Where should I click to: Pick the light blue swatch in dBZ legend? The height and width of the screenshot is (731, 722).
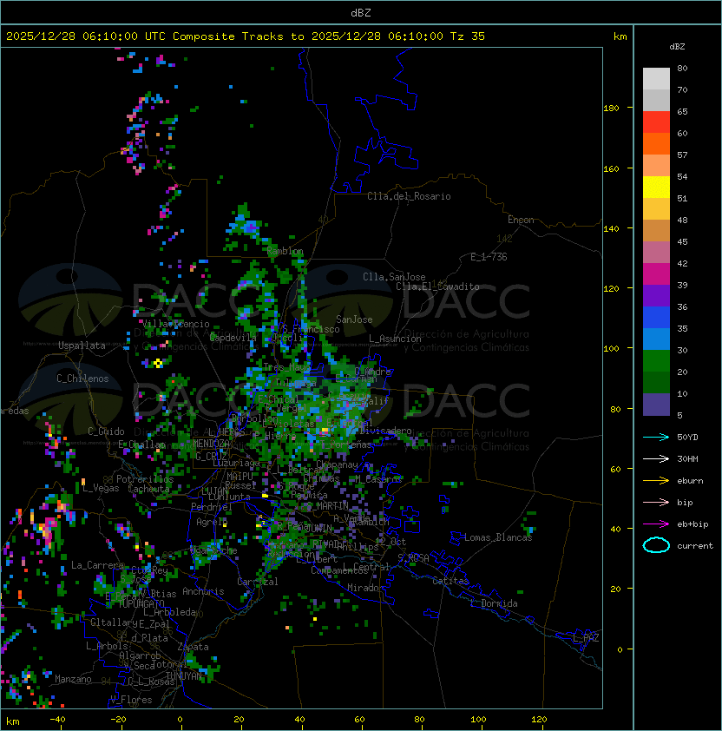[656, 339]
